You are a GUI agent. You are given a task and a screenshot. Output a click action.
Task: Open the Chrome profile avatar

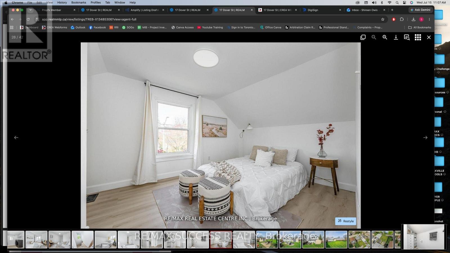pos(421,19)
